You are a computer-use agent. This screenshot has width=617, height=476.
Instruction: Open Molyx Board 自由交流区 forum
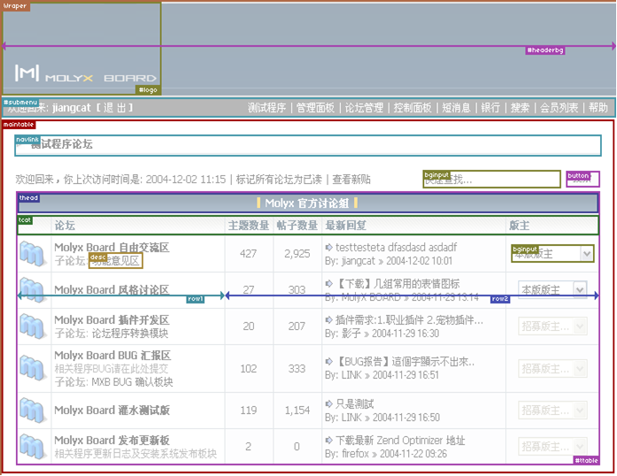(x=112, y=248)
